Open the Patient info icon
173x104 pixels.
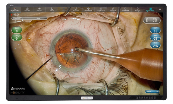(52, 9)
